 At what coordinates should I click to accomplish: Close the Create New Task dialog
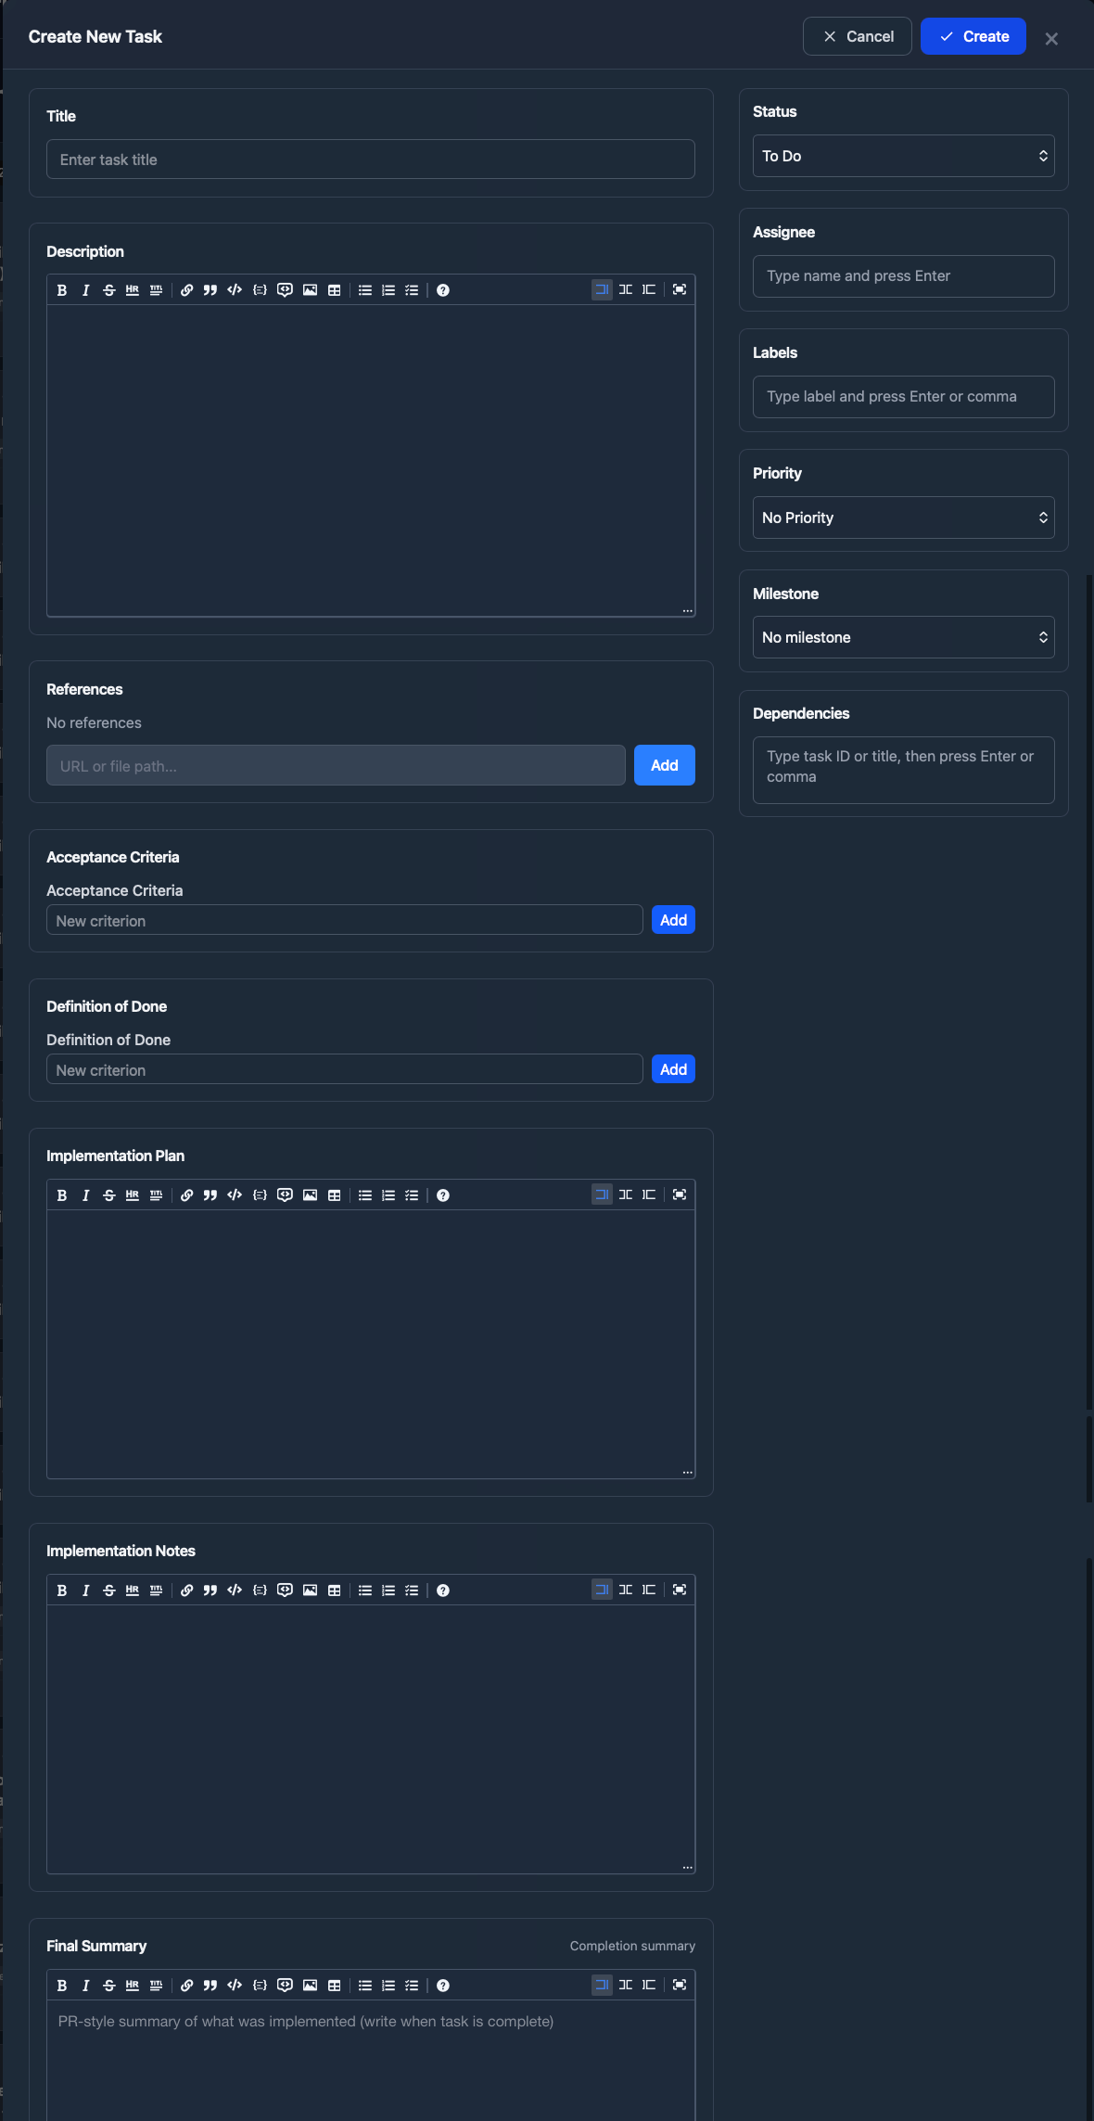point(1051,38)
